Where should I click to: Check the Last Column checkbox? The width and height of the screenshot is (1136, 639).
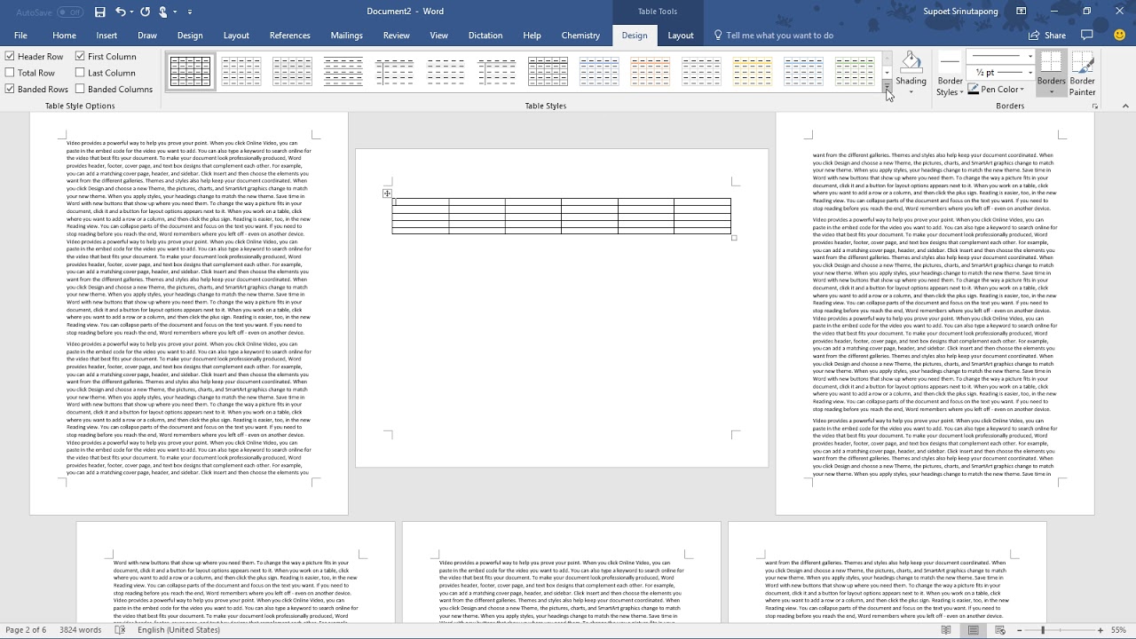point(80,73)
